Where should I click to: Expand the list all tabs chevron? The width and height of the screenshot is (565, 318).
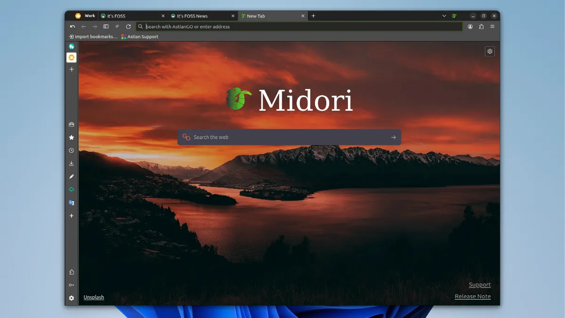click(444, 16)
